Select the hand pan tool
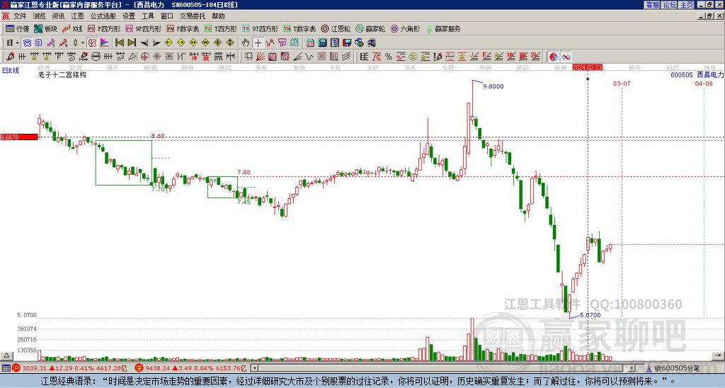The width and height of the screenshot is (725, 388). coord(246,43)
